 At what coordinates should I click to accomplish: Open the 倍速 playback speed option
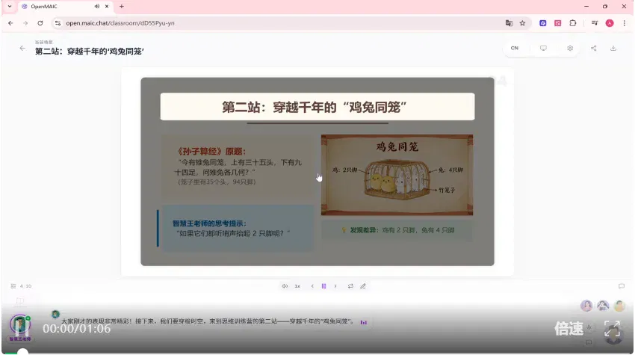[x=569, y=329]
